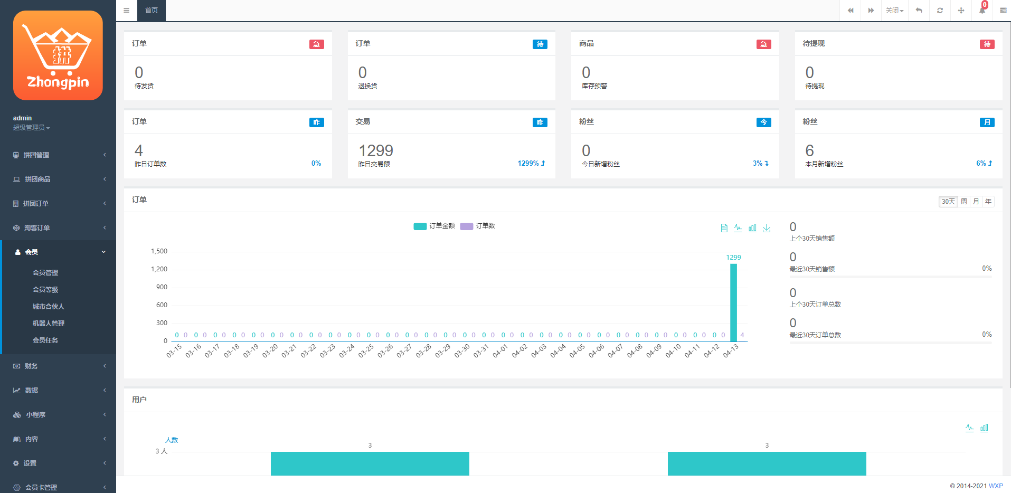Select the 周 time range option

tap(964, 202)
